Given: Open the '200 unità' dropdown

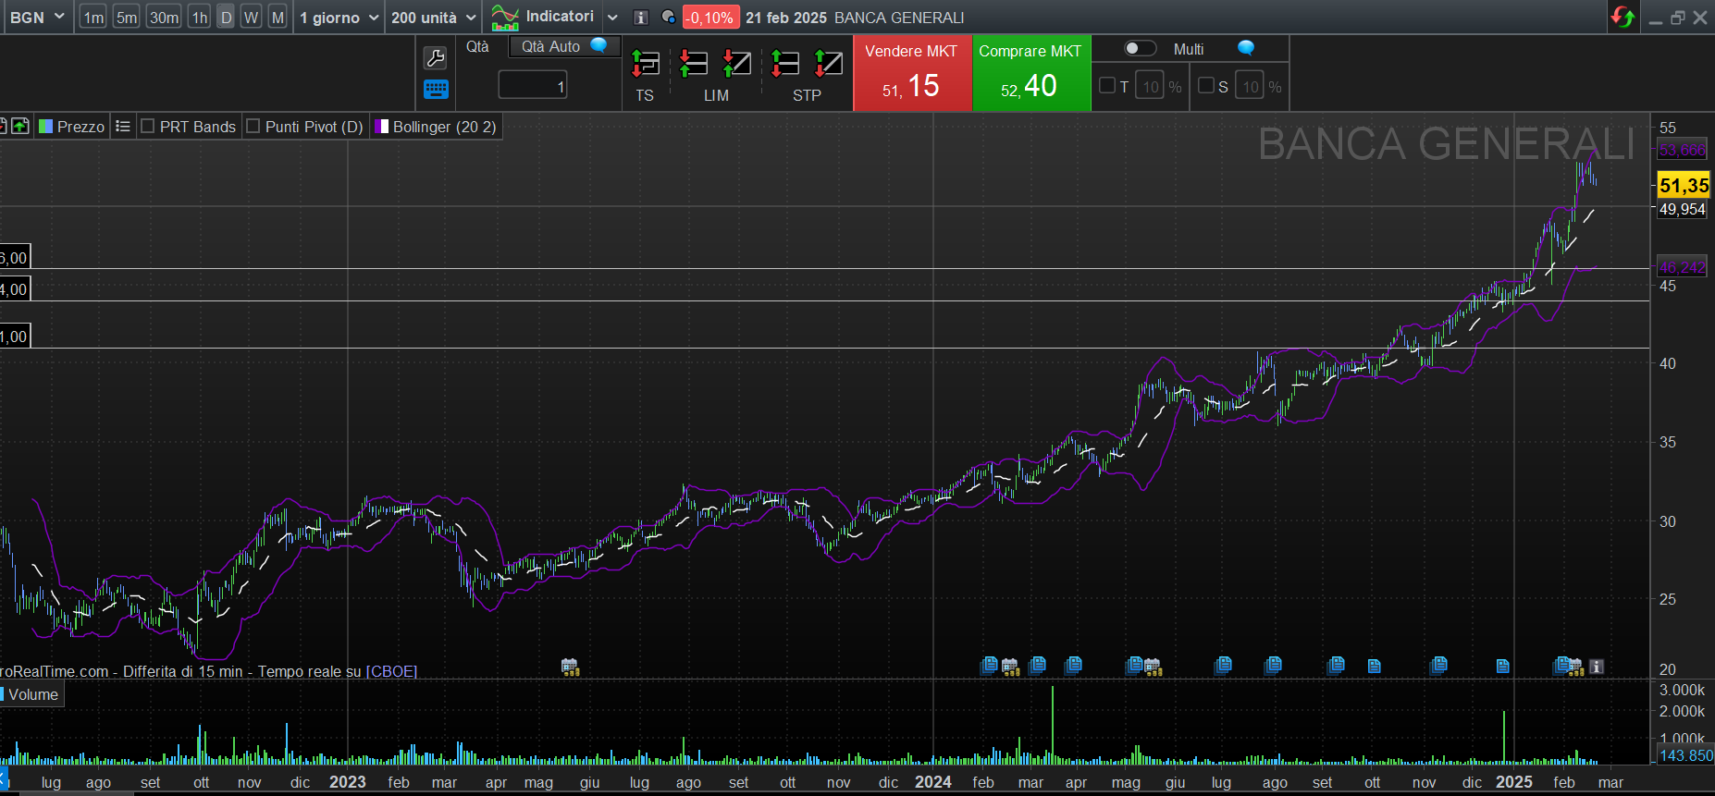Looking at the screenshot, I should (x=433, y=18).
